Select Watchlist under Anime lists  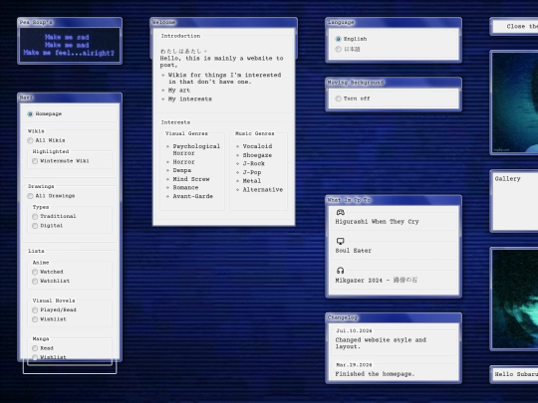[35, 282]
